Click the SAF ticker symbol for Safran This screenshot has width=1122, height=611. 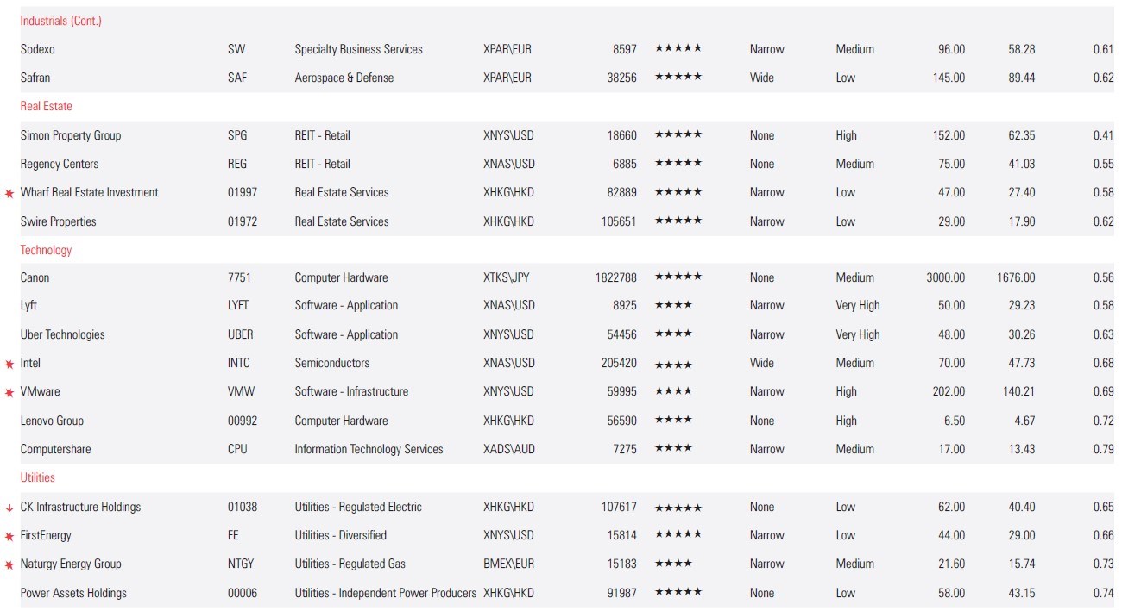point(237,78)
